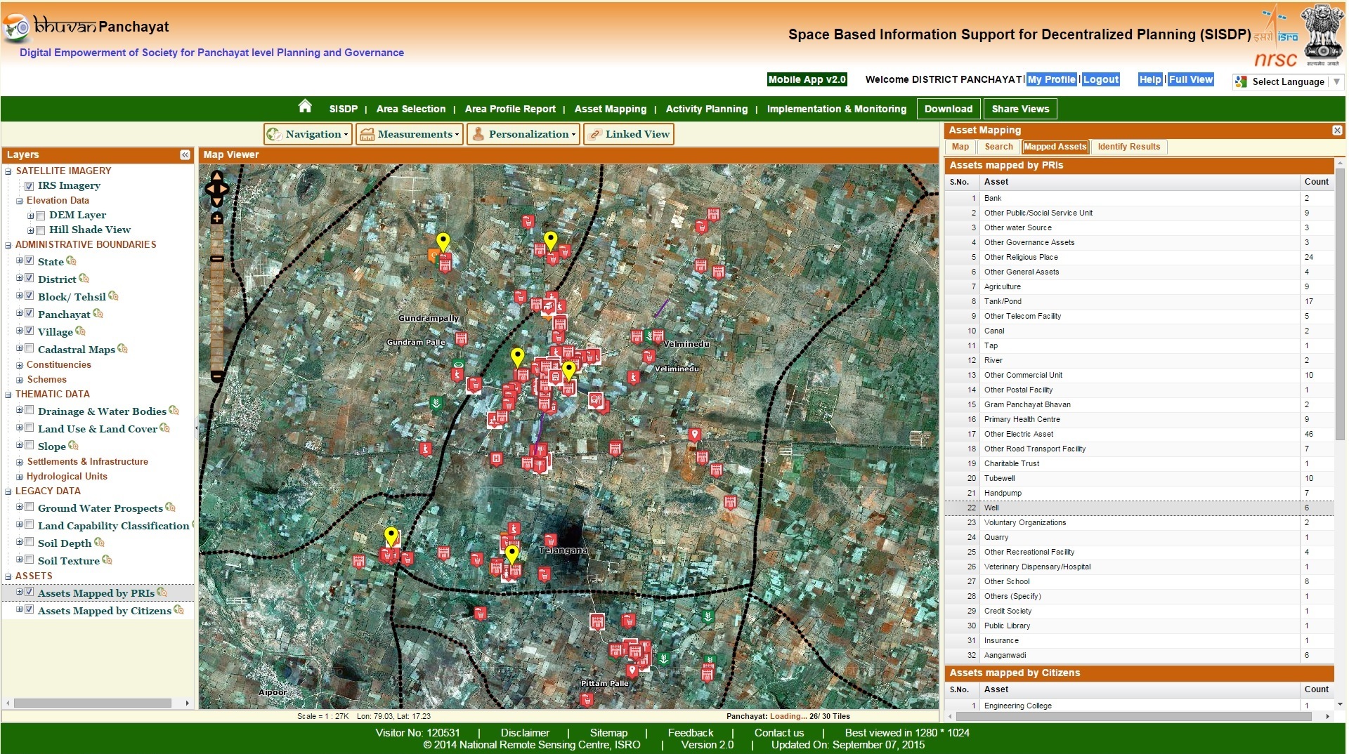Pan the map up with the arrow control
This screenshot has width=1349, height=754.
(x=216, y=176)
